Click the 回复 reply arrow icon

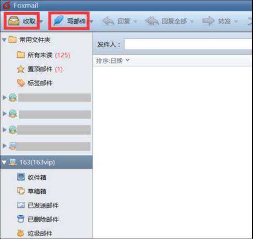coord(108,21)
